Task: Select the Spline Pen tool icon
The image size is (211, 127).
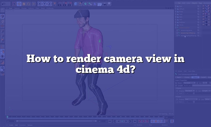Action: pyautogui.click(x=81, y=4)
